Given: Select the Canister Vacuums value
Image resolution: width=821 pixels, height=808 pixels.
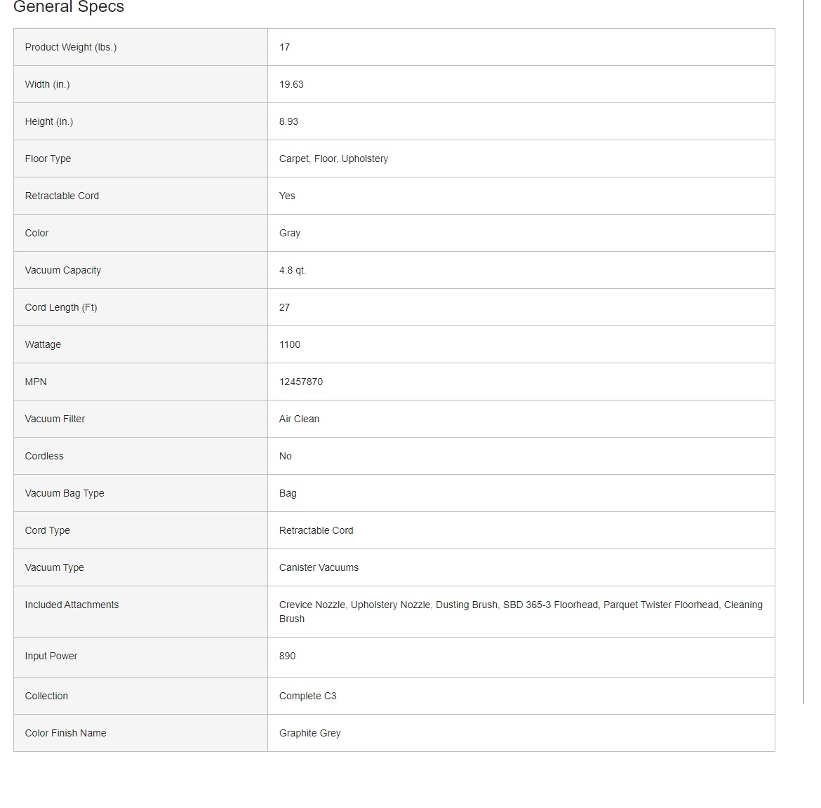Looking at the screenshot, I should pos(319,567).
